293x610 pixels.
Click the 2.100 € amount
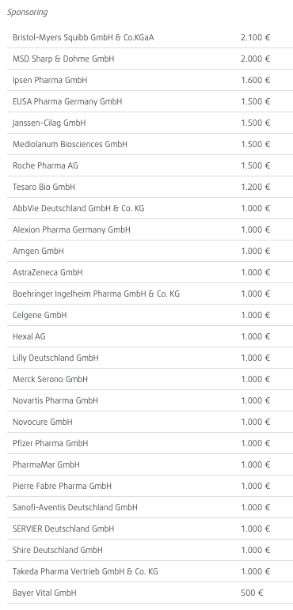click(256, 38)
